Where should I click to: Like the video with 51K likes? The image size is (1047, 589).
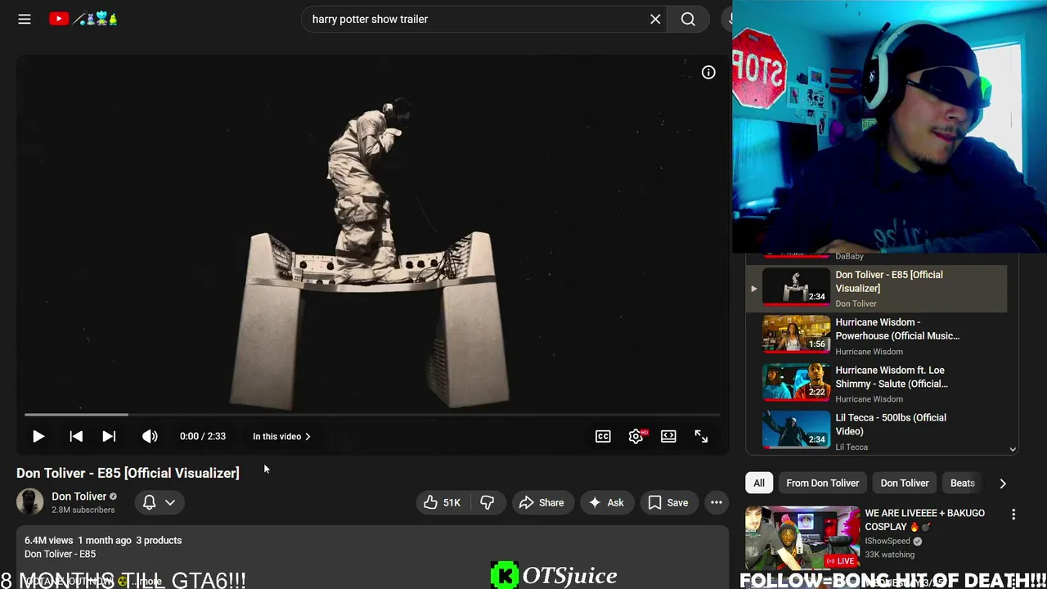pyautogui.click(x=442, y=502)
